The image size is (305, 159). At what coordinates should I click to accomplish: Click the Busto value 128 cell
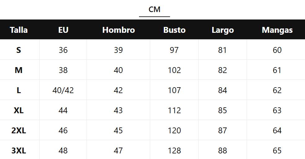point(174,151)
